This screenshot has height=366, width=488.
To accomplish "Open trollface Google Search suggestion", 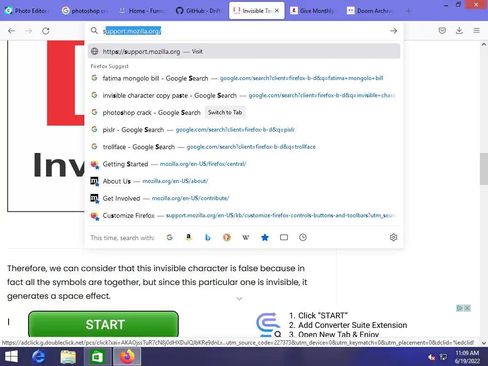I will (244, 147).
